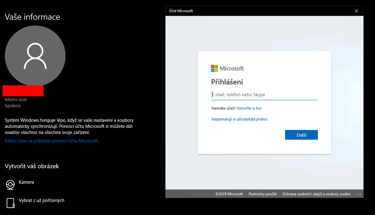
Task: Open Ochrana osobních údajů a soubory cookie
Action: (x=316, y=194)
